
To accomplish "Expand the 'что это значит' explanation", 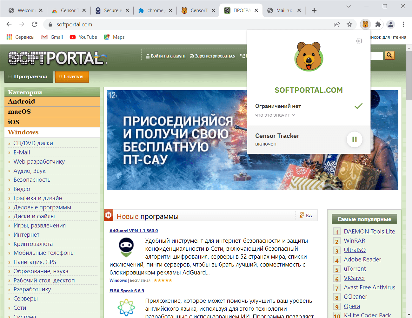I will point(275,115).
